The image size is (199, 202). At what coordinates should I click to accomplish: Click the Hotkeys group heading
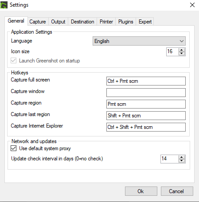pyautogui.click(x=20, y=73)
